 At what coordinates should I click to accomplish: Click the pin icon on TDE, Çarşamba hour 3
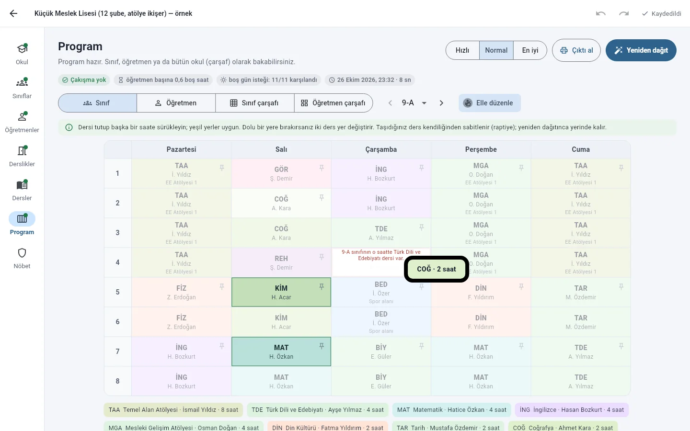pyautogui.click(x=422, y=227)
